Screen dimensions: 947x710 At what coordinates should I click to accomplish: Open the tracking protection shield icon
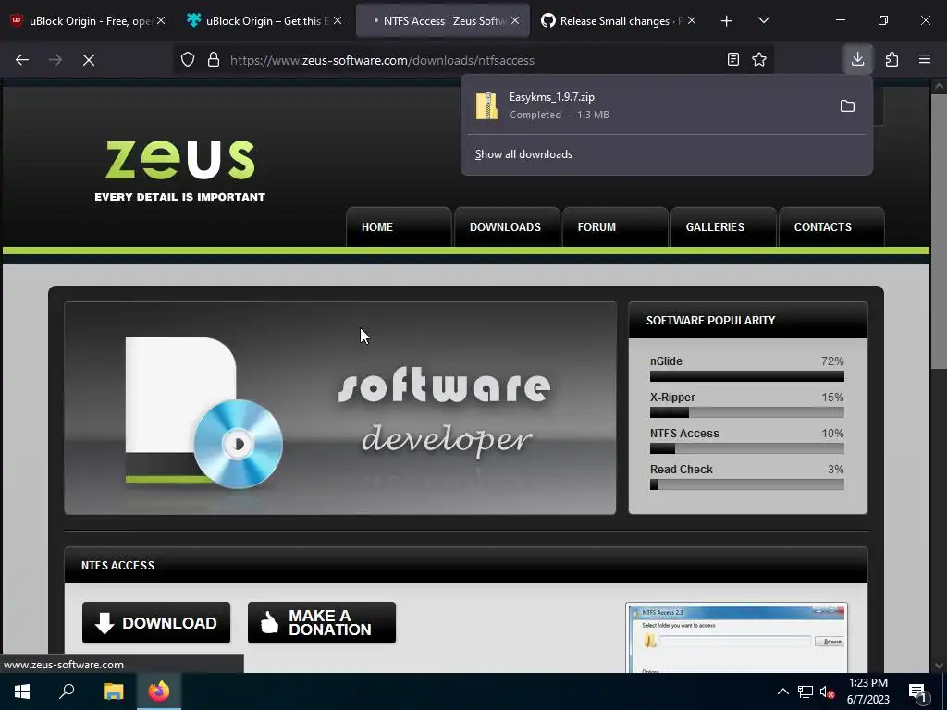pos(188,60)
